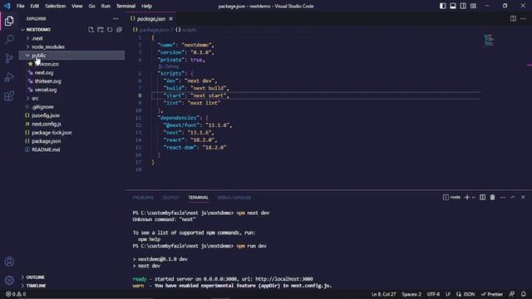Click the New Folder icon in Explorer
The image size is (532, 299).
(100, 30)
